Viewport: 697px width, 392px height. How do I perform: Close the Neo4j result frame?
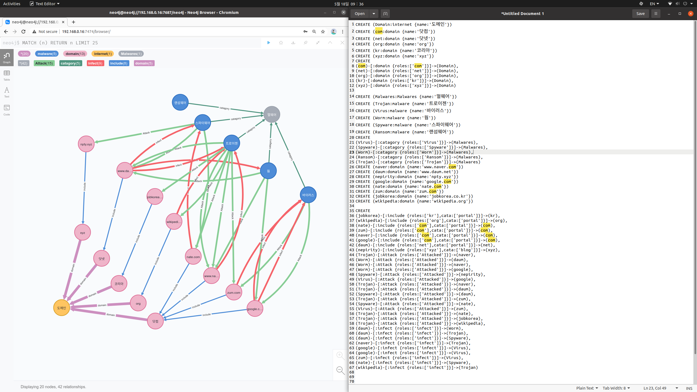[342, 43]
